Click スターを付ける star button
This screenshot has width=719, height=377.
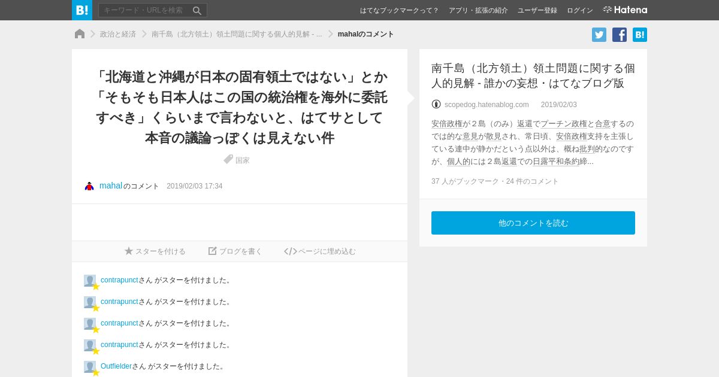coord(155,251)
